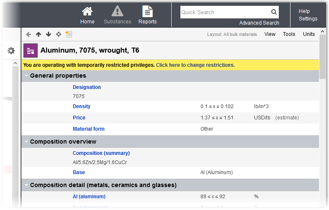Open the Units menu

pos(309,34)
